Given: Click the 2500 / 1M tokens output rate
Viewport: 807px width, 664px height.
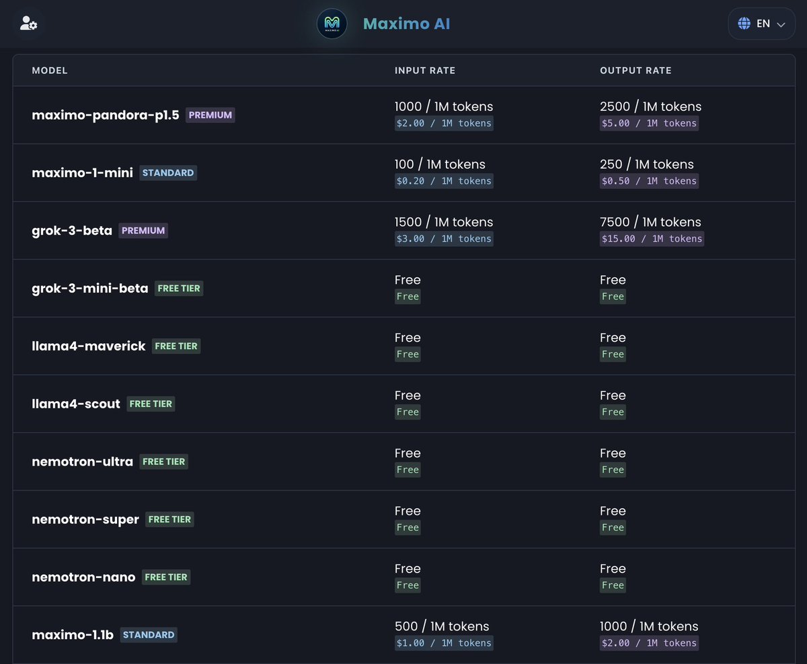Looking at the screenshot, I should (x=650, y=106).
